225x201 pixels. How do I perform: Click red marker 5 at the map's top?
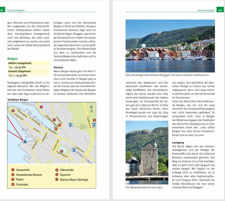(x=41, y=107)
